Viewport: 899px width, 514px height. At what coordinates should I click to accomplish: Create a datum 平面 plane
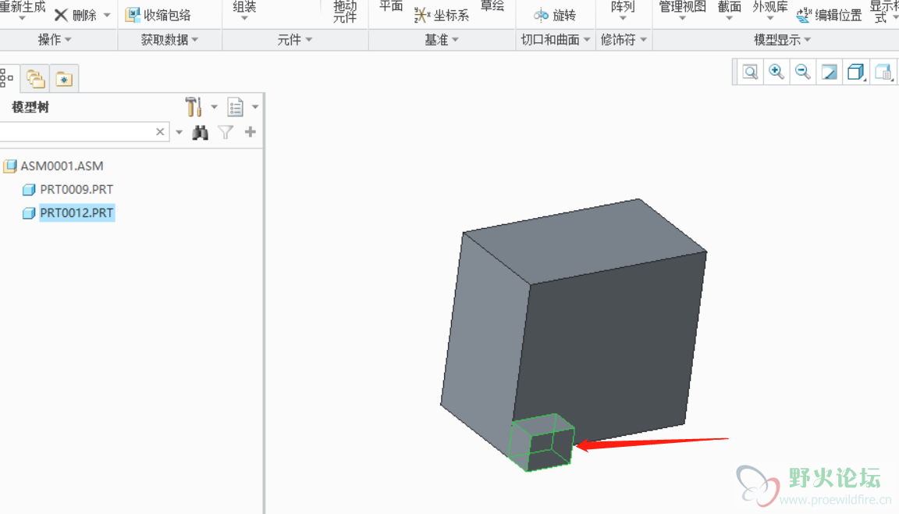pos(391,6)
